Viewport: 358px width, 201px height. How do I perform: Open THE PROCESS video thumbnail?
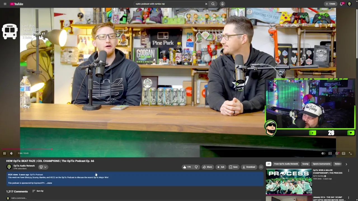(x=289, y=182)
